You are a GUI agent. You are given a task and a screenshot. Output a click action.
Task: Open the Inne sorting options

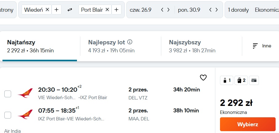coord(262,46)
